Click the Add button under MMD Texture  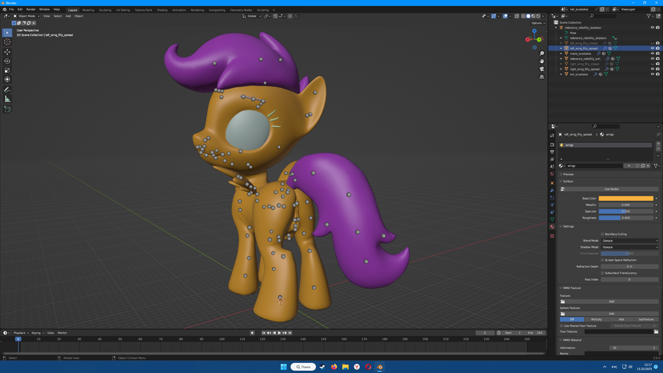pos(611,301)
